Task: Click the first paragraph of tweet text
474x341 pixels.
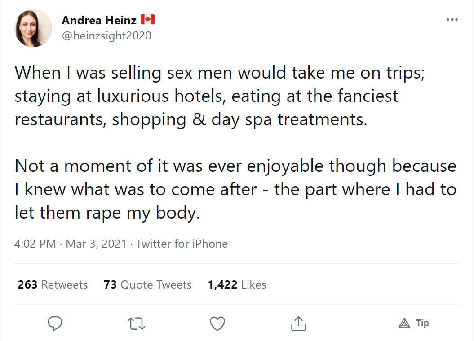Action: click(x=220, y=96)
